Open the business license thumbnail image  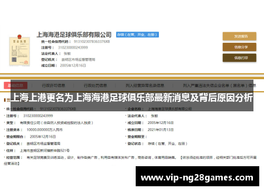point(20,50)
